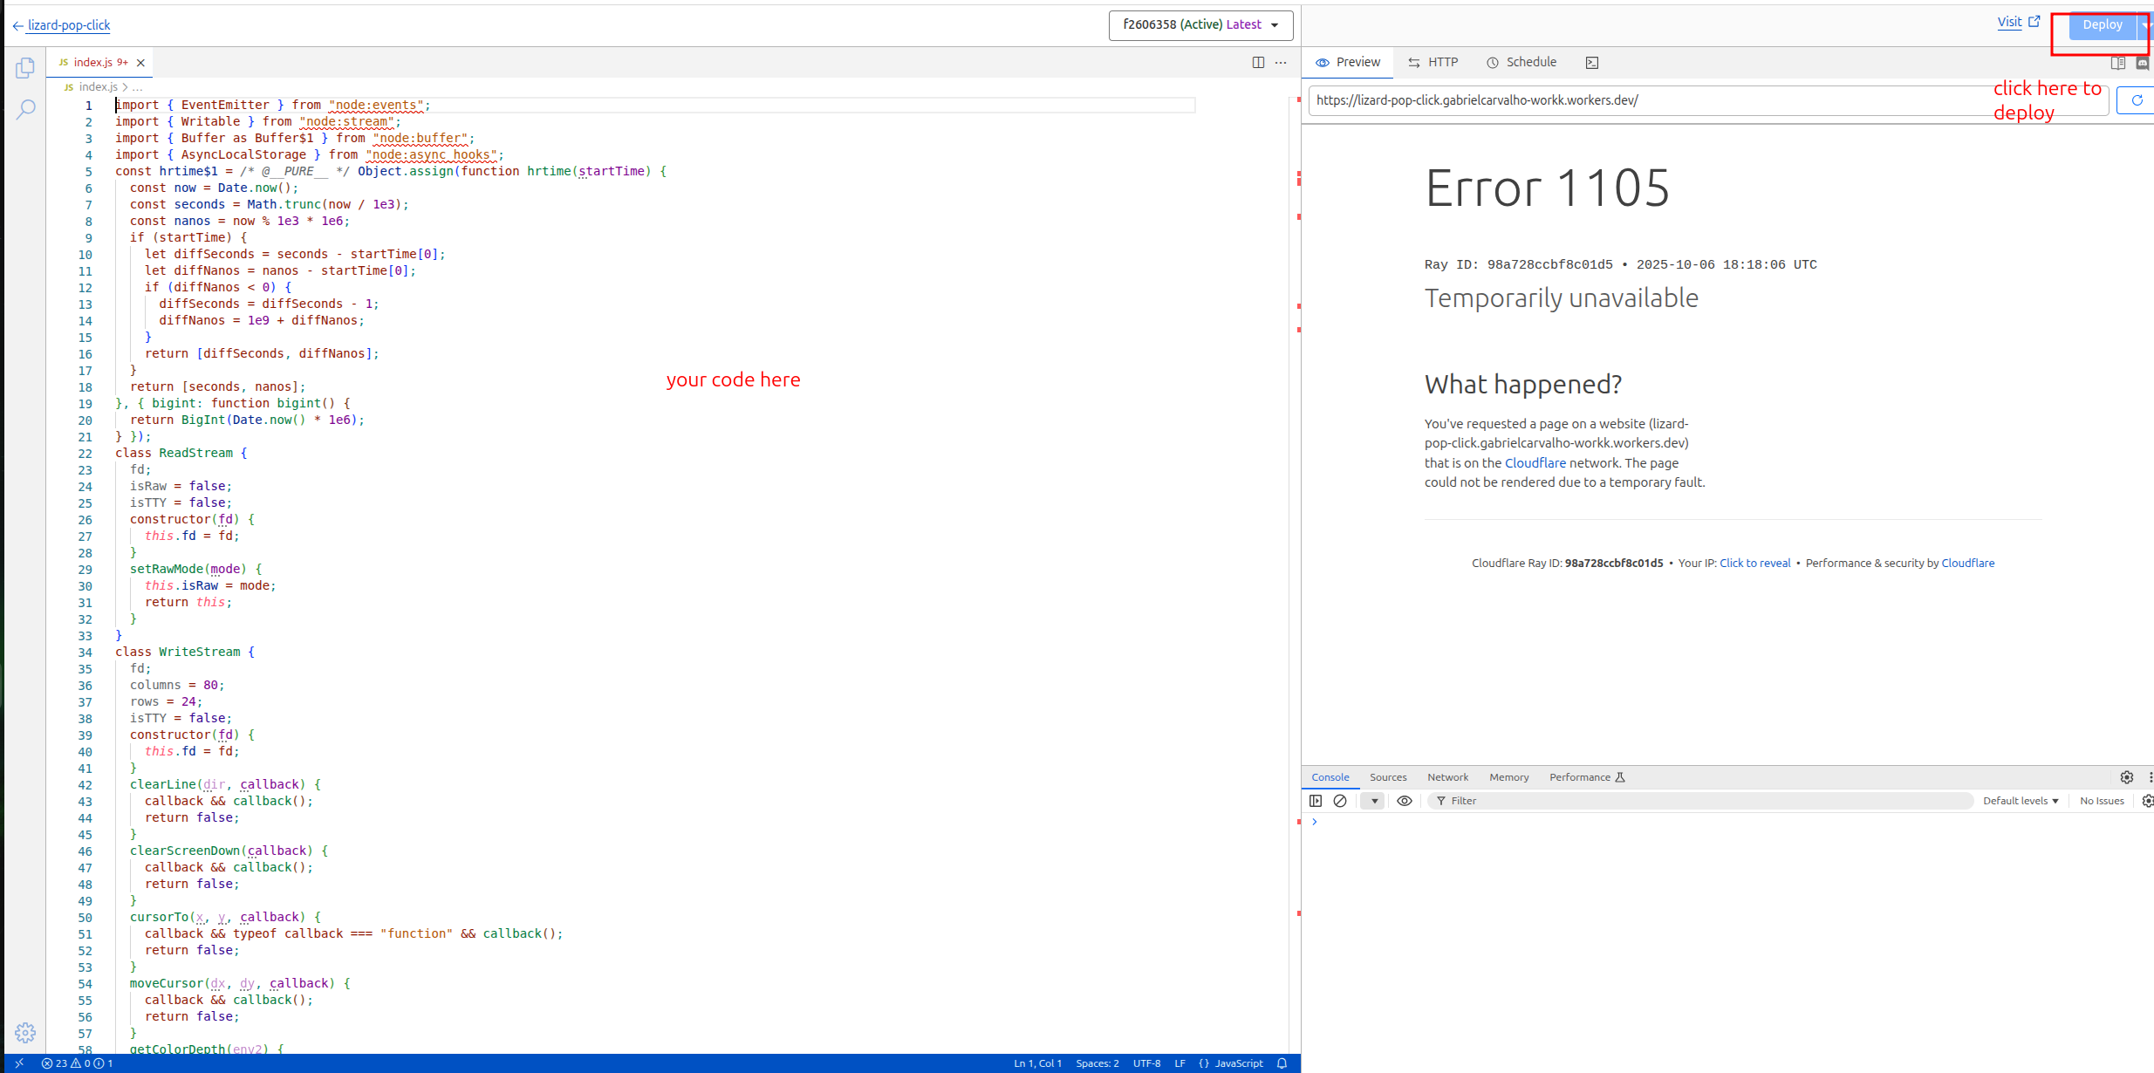The width and height of the screenshot is (2154, 1073).
Task: Open the Manage gear in activity bar
Action: (x=24, y=1032)
